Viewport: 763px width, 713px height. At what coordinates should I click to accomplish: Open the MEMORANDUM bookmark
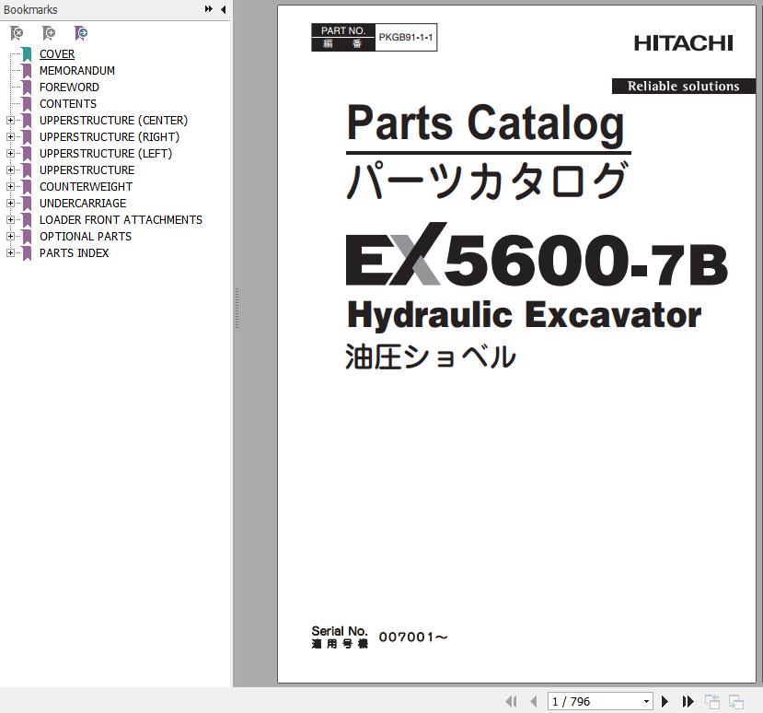click(x=77, y=71)
